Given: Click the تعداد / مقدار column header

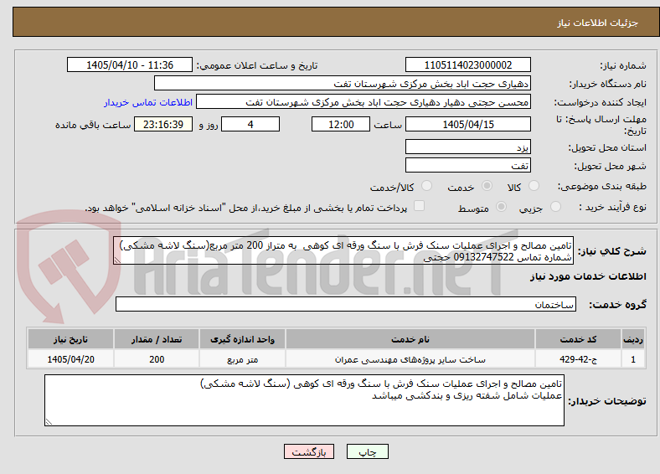Looking at the screenshot, I should [x=156, y=339].
